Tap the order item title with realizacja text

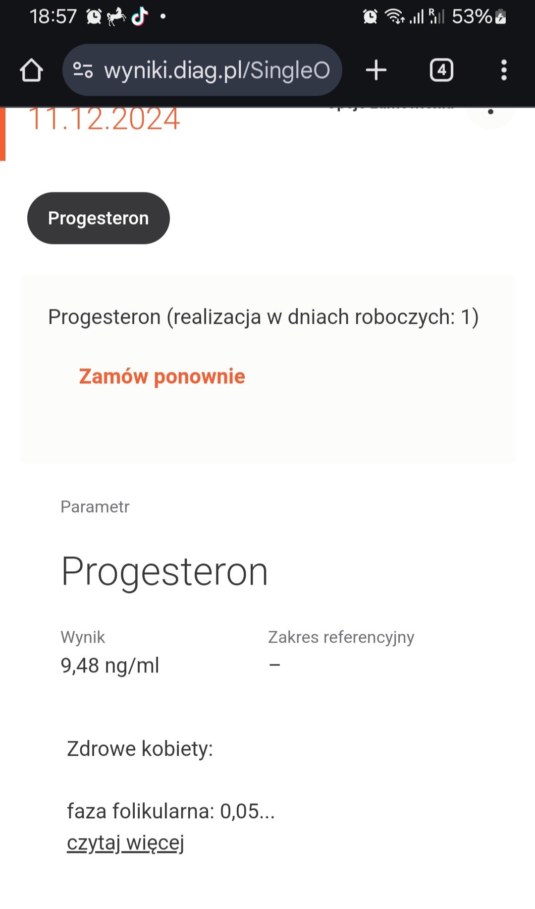263,317
